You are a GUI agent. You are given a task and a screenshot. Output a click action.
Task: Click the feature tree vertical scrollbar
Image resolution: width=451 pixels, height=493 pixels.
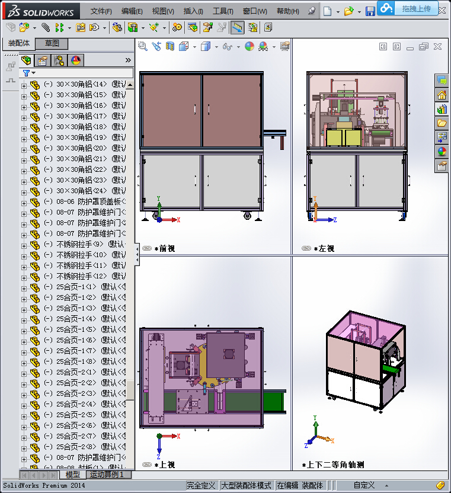130,390
